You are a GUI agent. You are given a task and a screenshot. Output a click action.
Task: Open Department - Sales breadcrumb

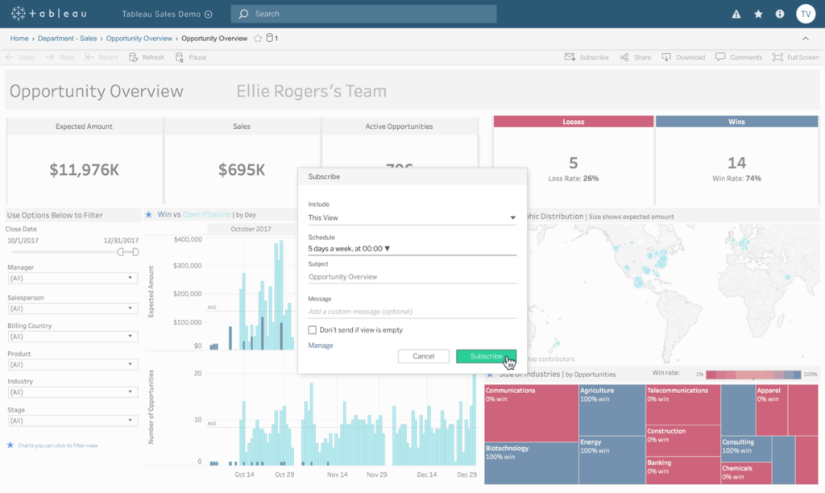pos(68,39)
